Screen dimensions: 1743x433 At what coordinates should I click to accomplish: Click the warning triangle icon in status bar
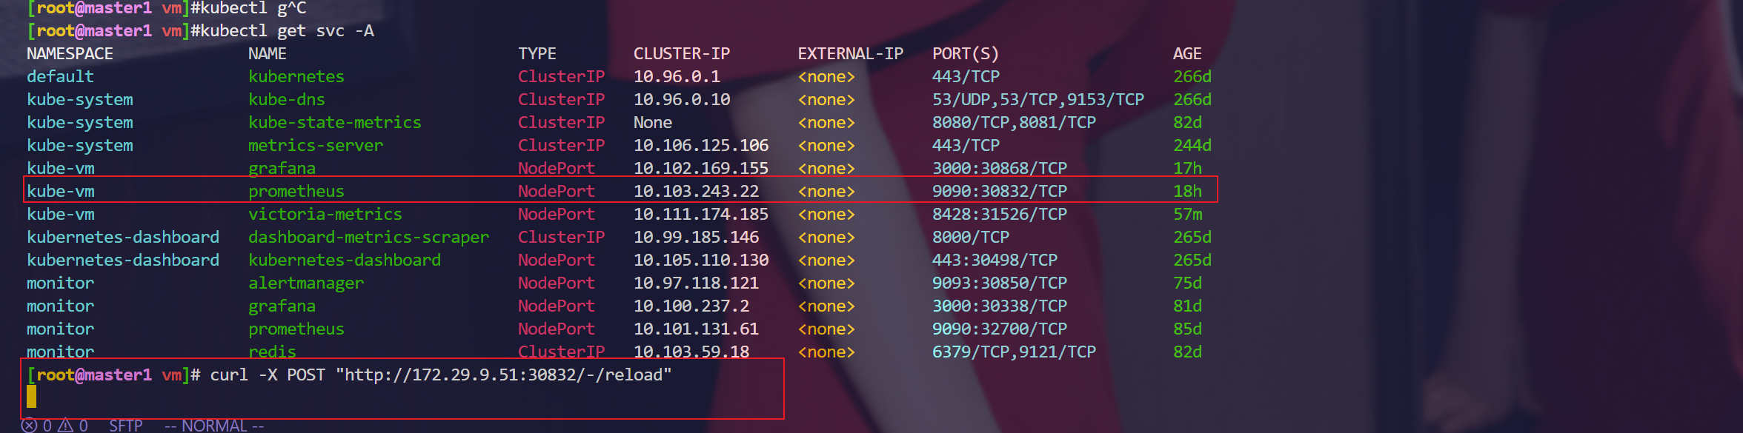(66, 425)
